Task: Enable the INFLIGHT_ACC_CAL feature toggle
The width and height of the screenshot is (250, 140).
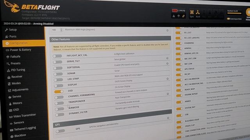Action: 57,56
